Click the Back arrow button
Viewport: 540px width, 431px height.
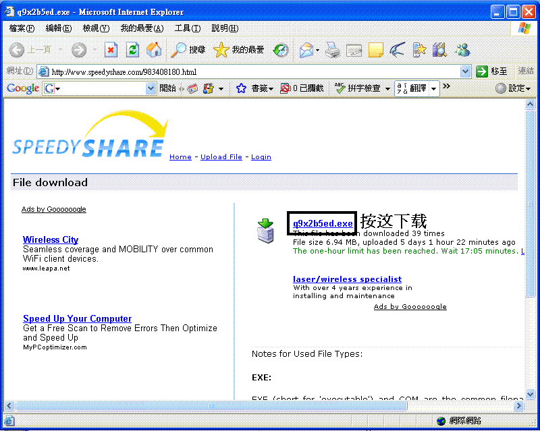click(x=16, y=51)
